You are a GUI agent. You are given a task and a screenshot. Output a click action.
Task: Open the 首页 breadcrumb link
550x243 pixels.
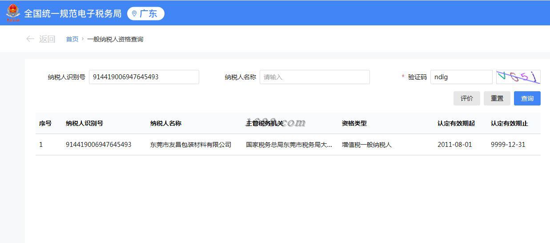tap(72, 39)
